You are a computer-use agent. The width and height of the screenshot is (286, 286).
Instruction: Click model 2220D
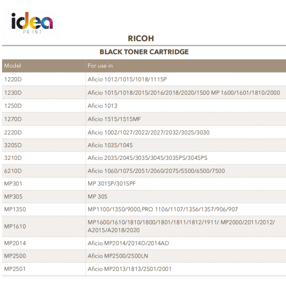click(x=13, y=132)
